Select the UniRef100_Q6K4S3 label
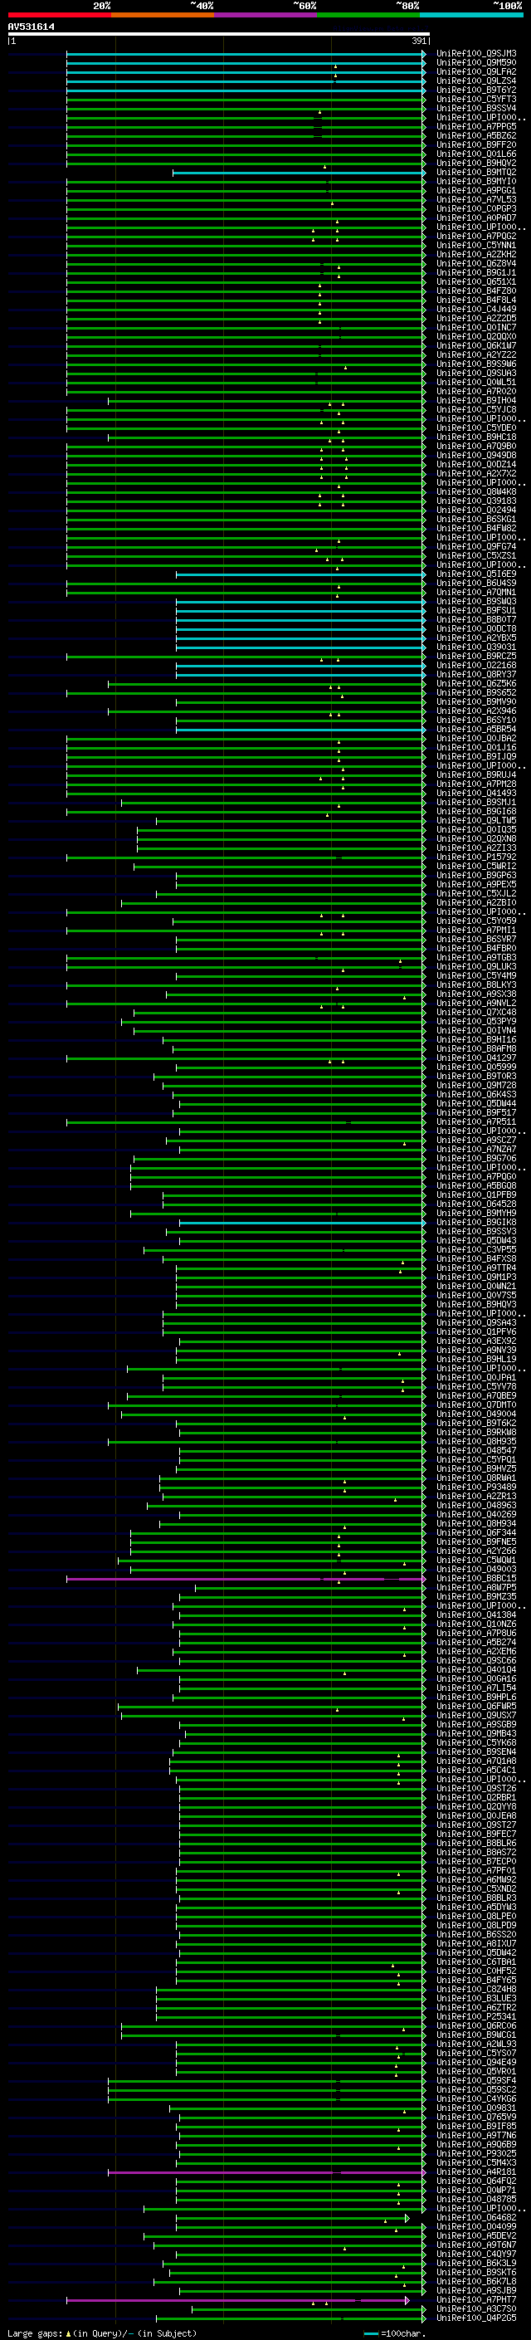This screenshot has width=531, height=2340. click(476, 1094)
